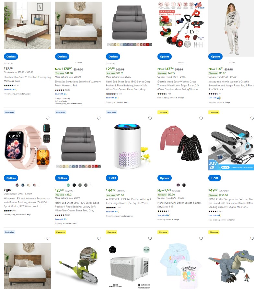Add BIMZUC Mini Stepper to cart
The height and width of the screenshot is (289, 254).
(214, 178)
